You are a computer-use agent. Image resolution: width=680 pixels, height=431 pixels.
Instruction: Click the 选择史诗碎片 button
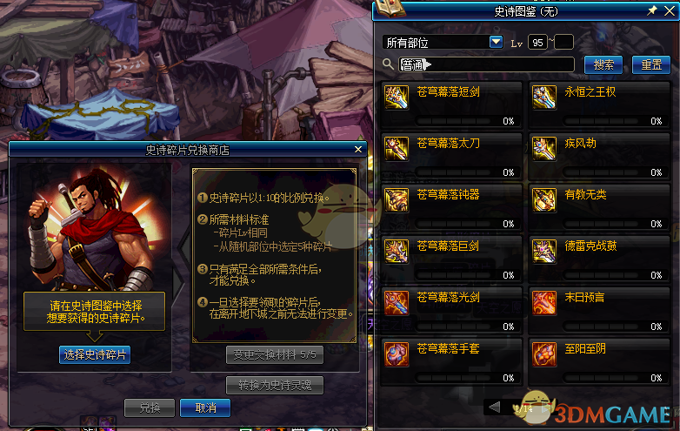[95, 354]
